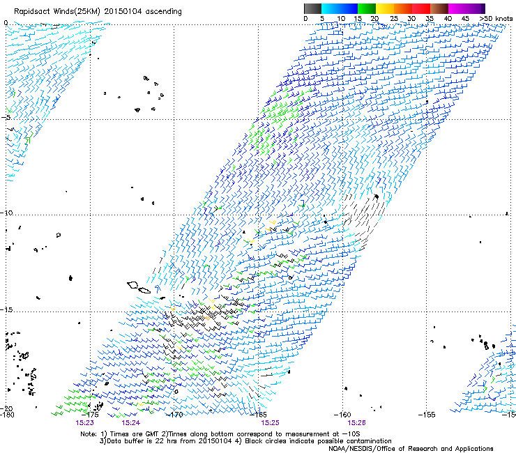
Task: Click the large Samoa island outline near -172
Action: click(133, 285)
